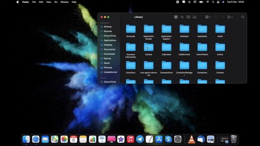Open the Window menu
This screenshot has height=146, width=260.
point(65,2)
